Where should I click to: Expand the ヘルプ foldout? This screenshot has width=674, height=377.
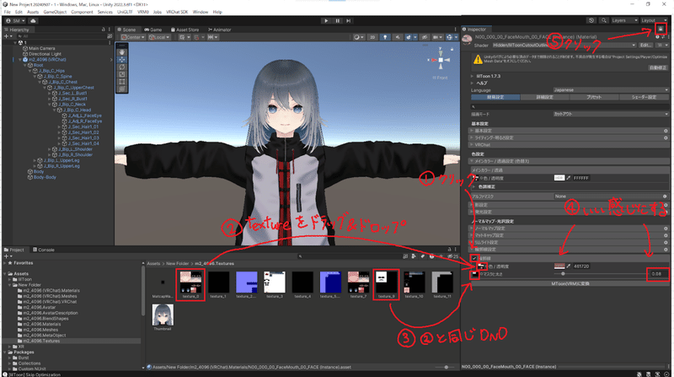(x=473, y=83)
